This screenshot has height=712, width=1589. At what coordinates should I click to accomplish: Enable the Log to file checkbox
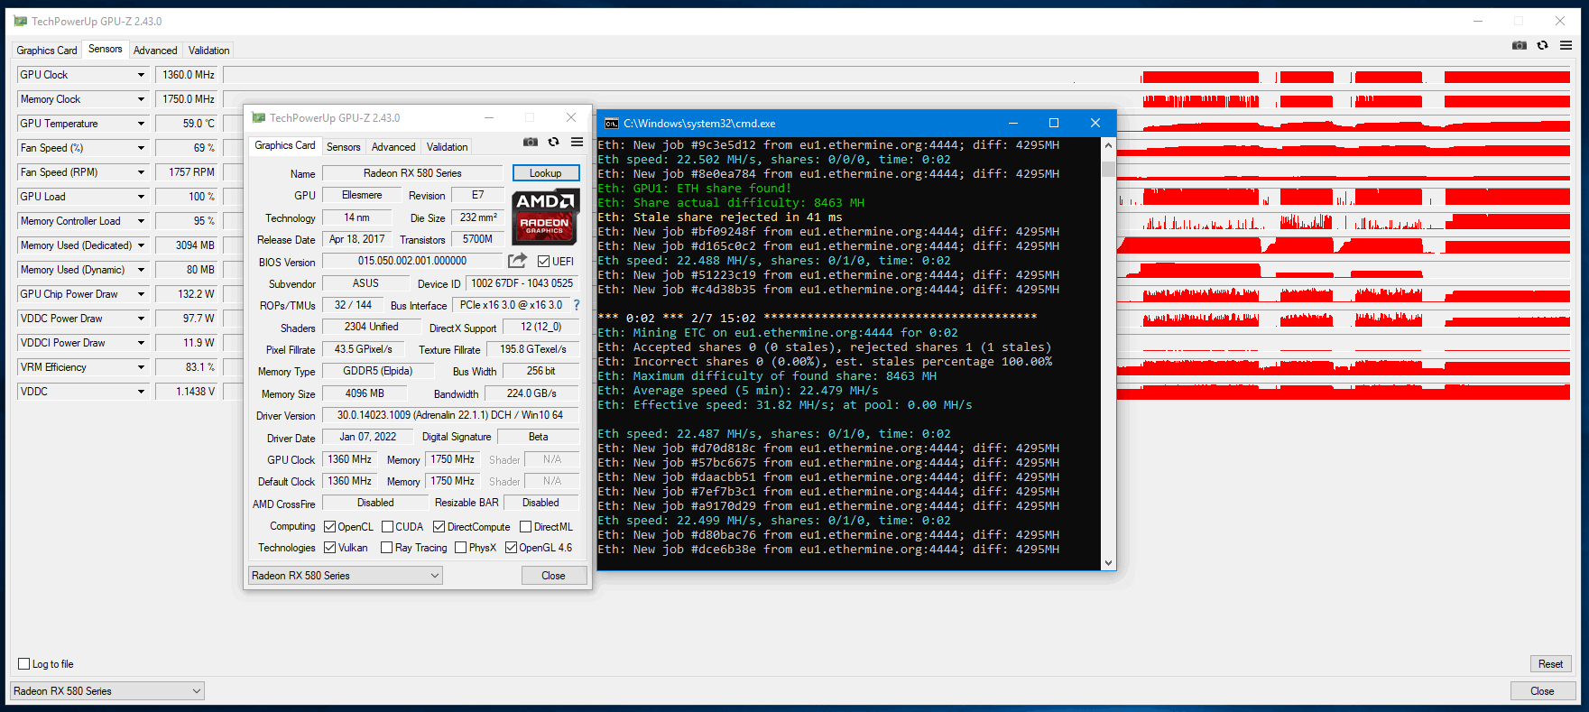(x=24, y=664)
